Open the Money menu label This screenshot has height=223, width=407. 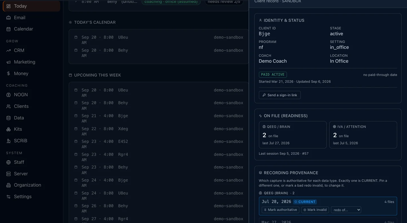21,73
